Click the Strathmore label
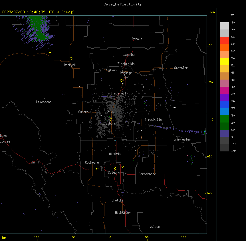The width and height of the screenshot is (246, 241). click(x=147, y=174)
